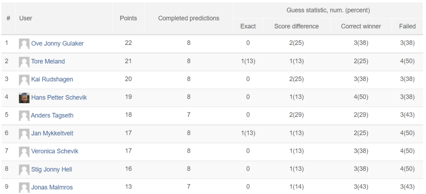Open Tore Meland's user profile
The height and width of the screenshot is (194, 426).
pos(48,62)
